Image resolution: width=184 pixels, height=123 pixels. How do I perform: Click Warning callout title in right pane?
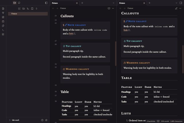point(138,63)
